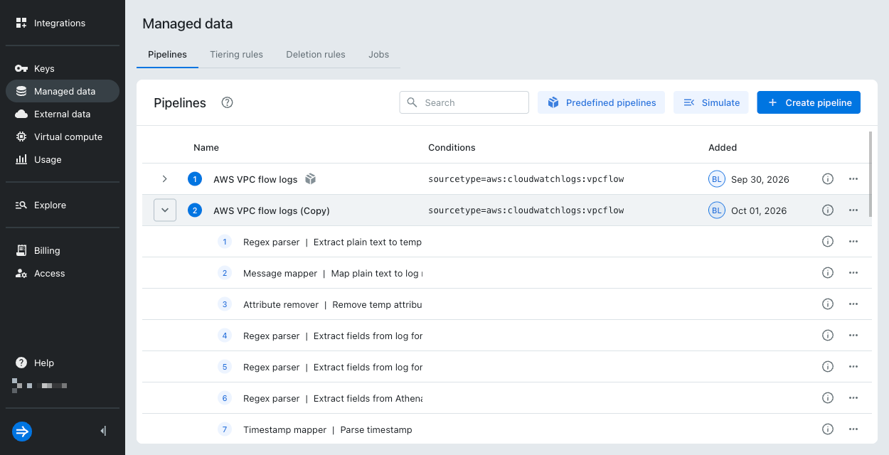Switch to the Jobs tab

pos(378,54)
